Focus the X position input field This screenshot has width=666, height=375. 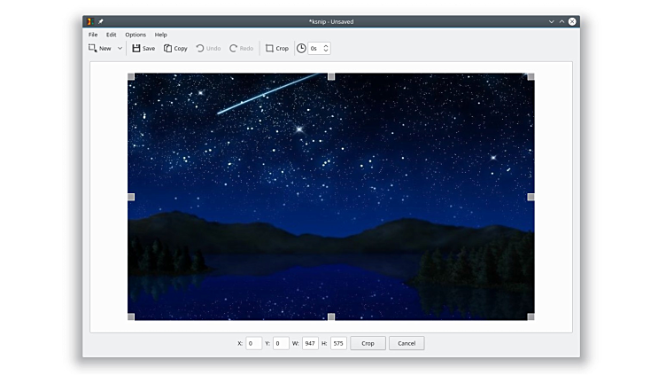click(253, 343)
